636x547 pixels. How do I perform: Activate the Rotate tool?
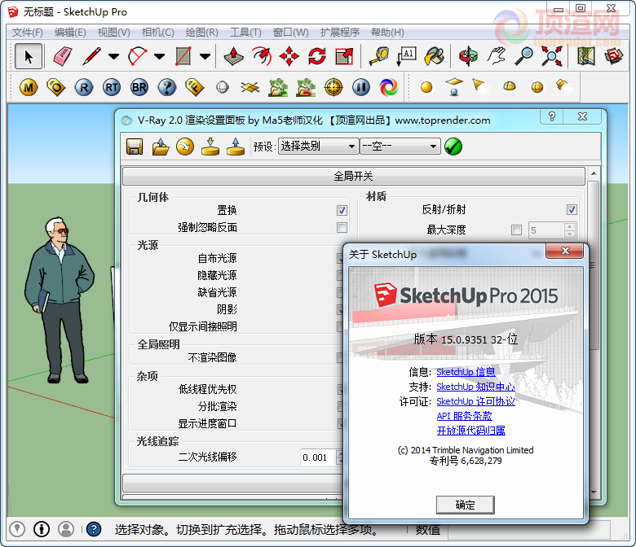pos(317,56)
